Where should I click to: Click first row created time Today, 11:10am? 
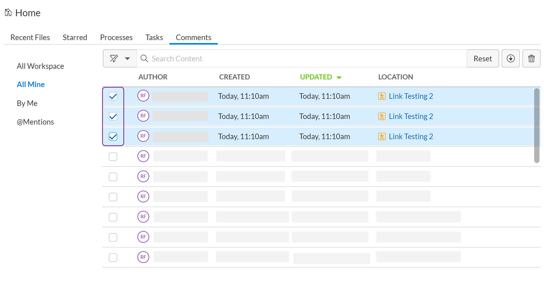point(244,96)
